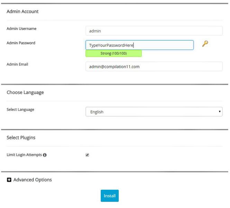Viewport: 230px width, 208px height.
Task: Click the arrow on the English language dropdown
Action: pos(219,112)
